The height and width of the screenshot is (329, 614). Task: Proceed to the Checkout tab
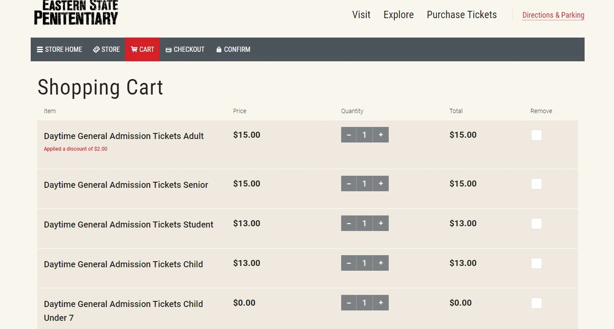pos(185,49)
